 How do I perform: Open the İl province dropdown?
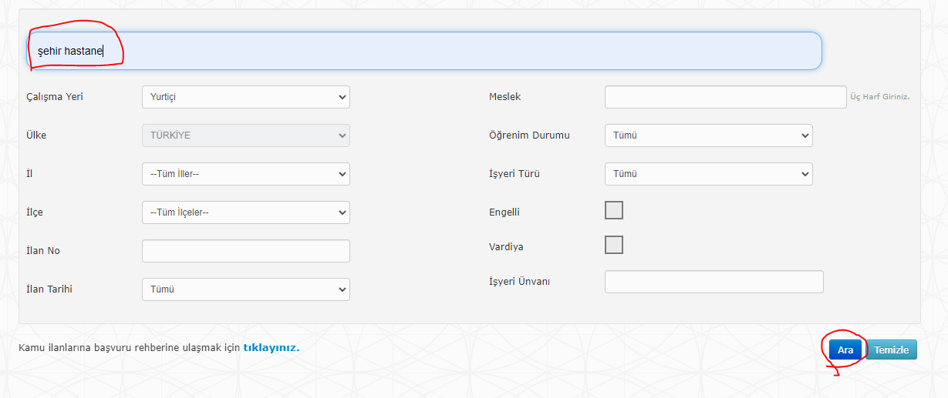(x=246, y=174)
